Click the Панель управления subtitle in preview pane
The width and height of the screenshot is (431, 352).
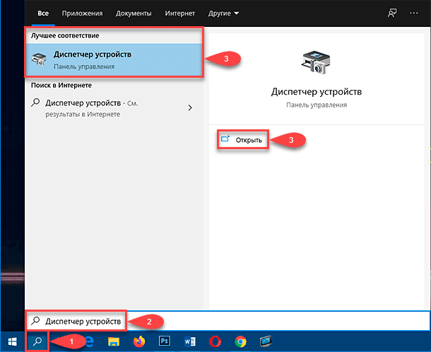tap(317, 105)
